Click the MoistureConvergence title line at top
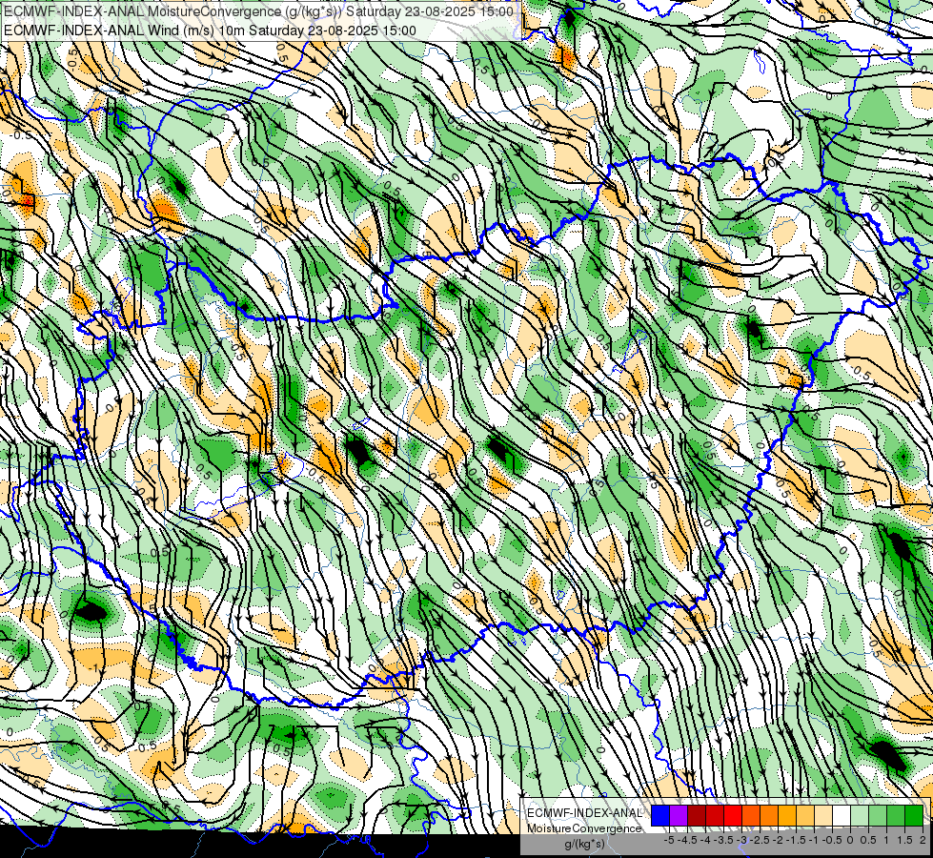 coord(258,11)
